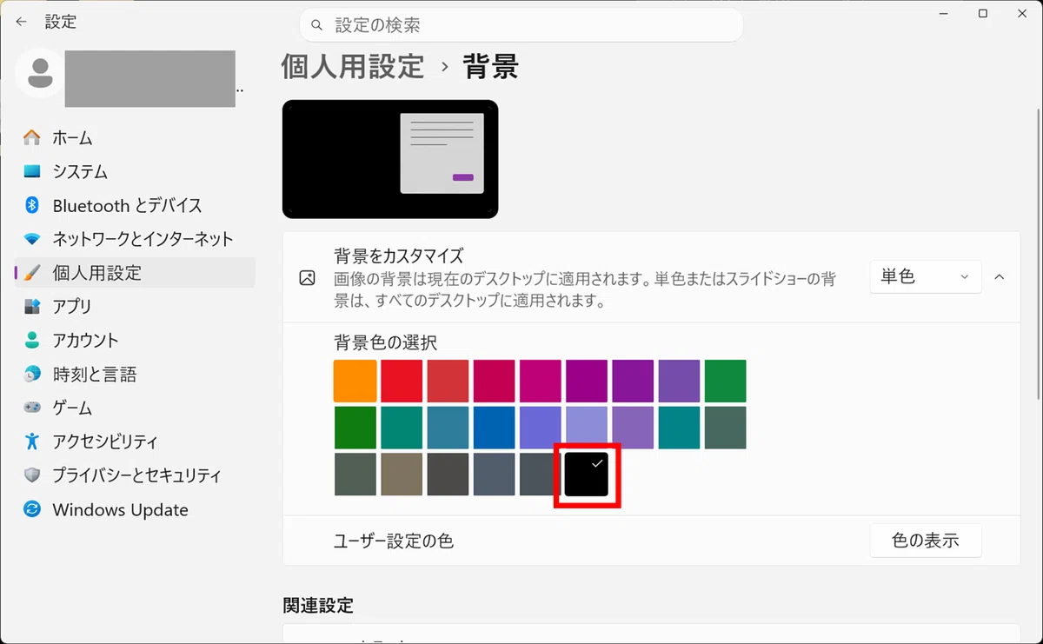Click the 設定 window title text
Screen dimensions: 1043x644
coord(61,22)
